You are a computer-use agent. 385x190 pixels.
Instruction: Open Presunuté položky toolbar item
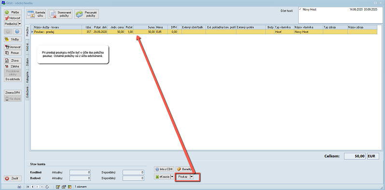(x=87, y=14)
